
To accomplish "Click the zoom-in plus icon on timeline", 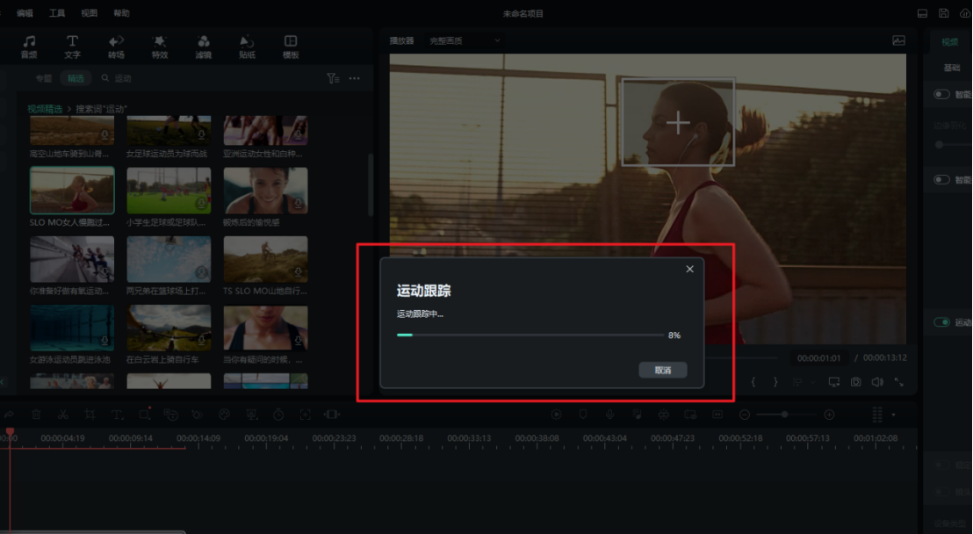I will (829, 415).
